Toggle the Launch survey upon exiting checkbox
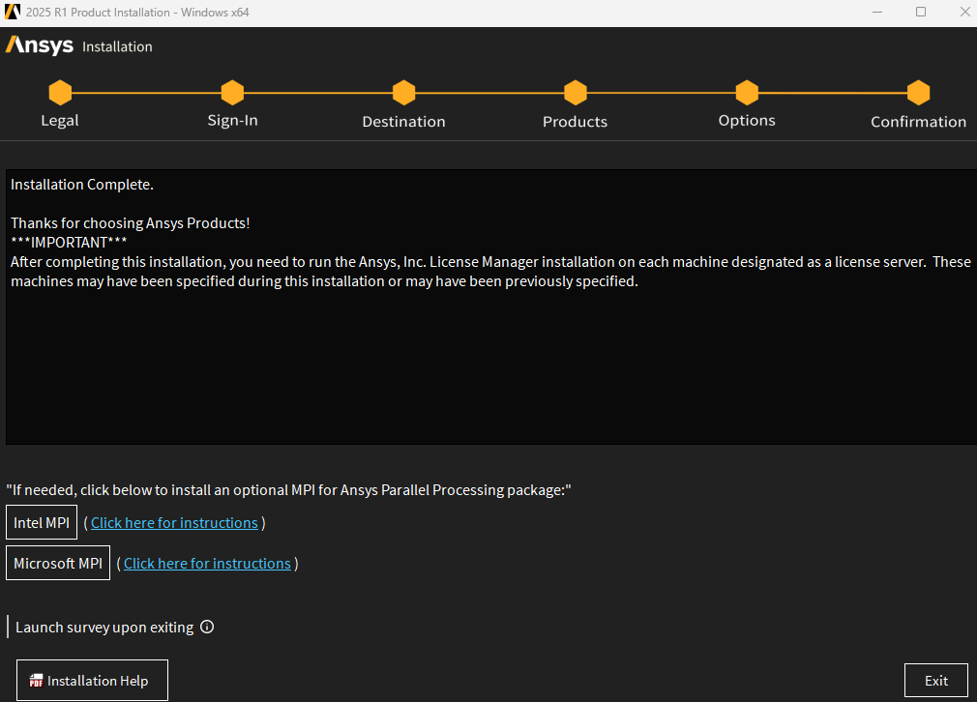 point(8,627)
